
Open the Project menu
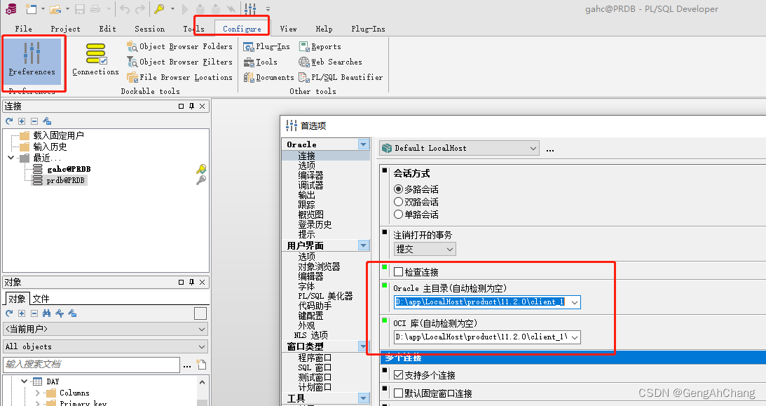65,29
